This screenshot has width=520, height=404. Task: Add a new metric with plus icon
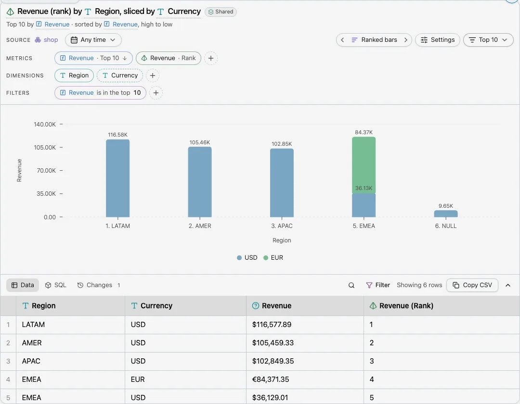210,58
